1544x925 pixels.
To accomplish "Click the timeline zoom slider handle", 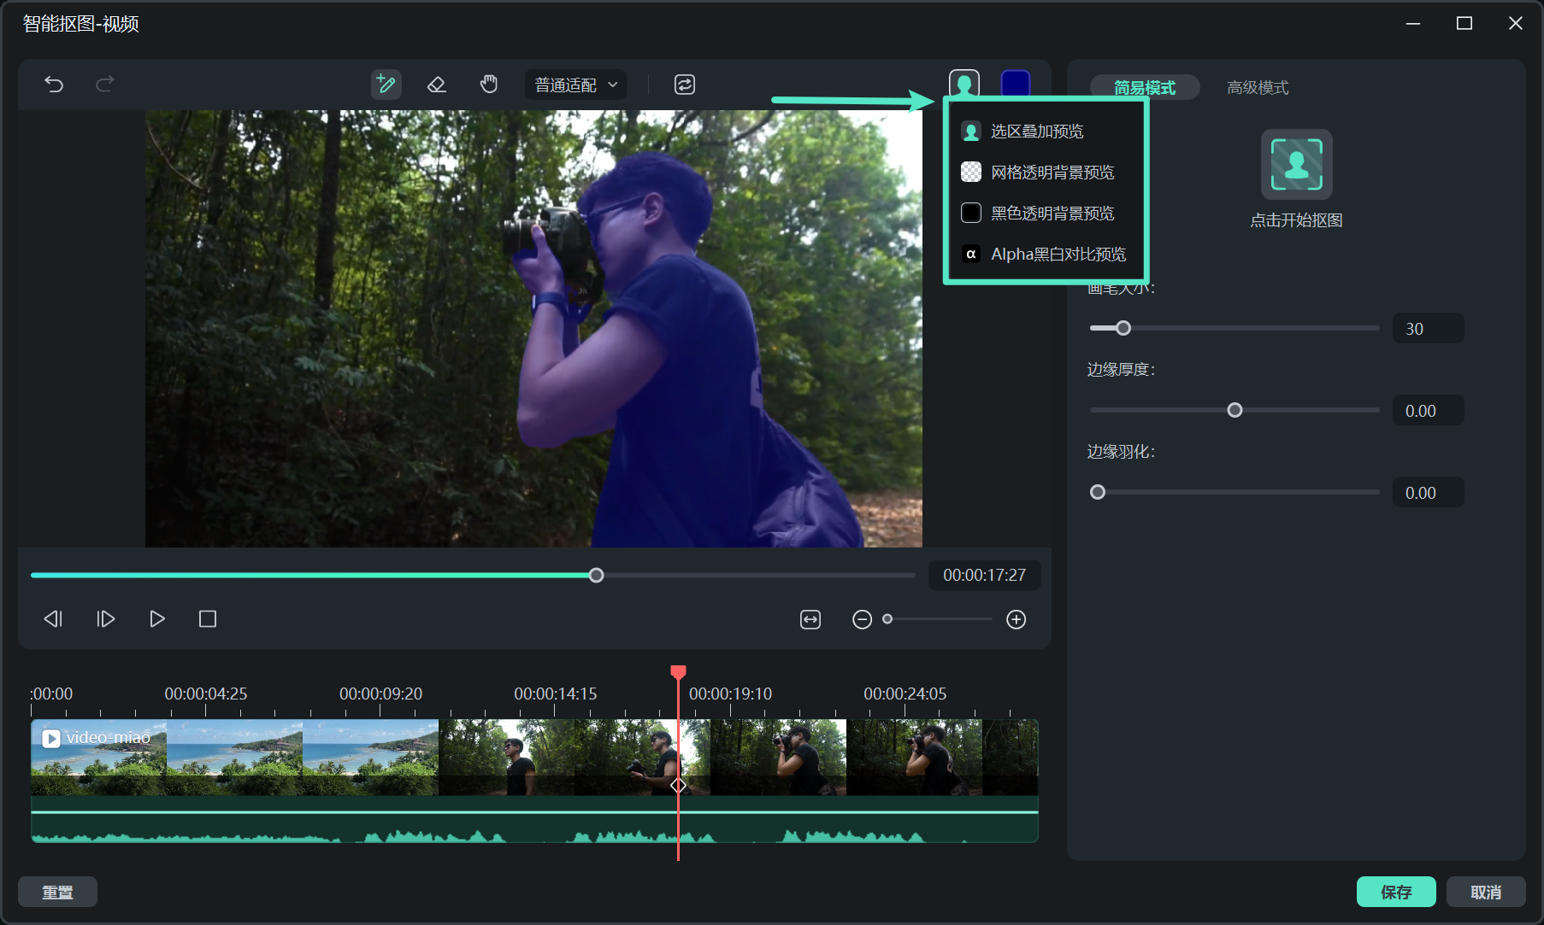I will 887,619.
